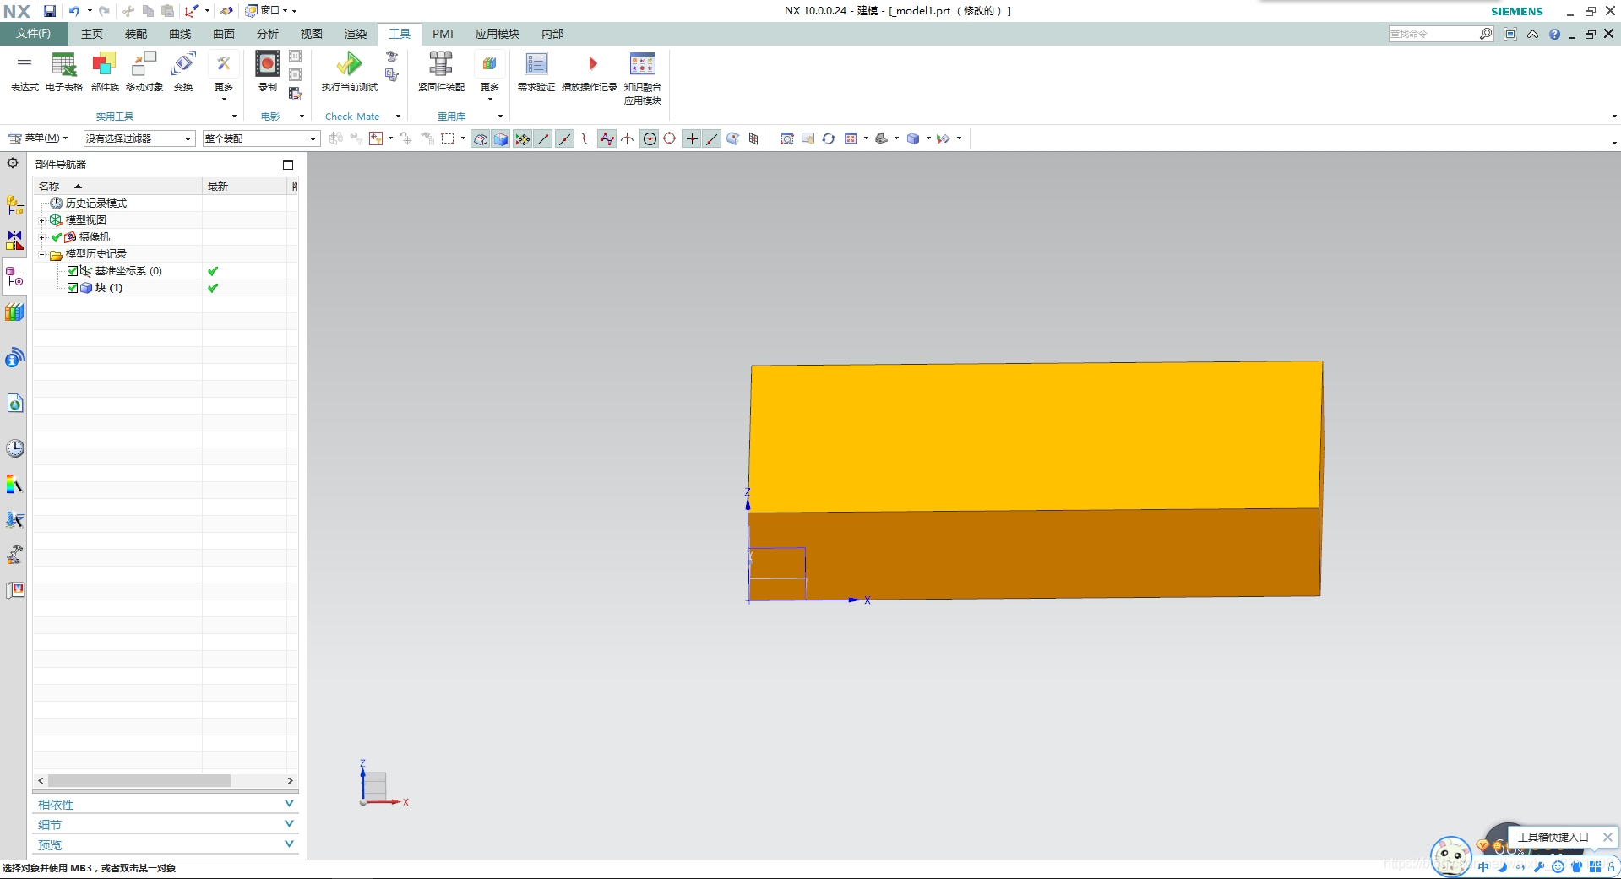The height and width of the screenshot is (879, 1621).
Task: Toggle snap arc center option
Action: pyautogui.click(x=649, y=138)
